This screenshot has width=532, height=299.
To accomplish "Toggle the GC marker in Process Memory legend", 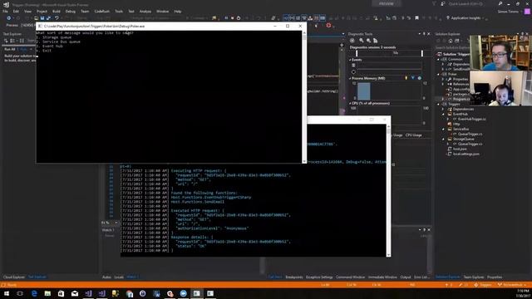I will (406, 78).
